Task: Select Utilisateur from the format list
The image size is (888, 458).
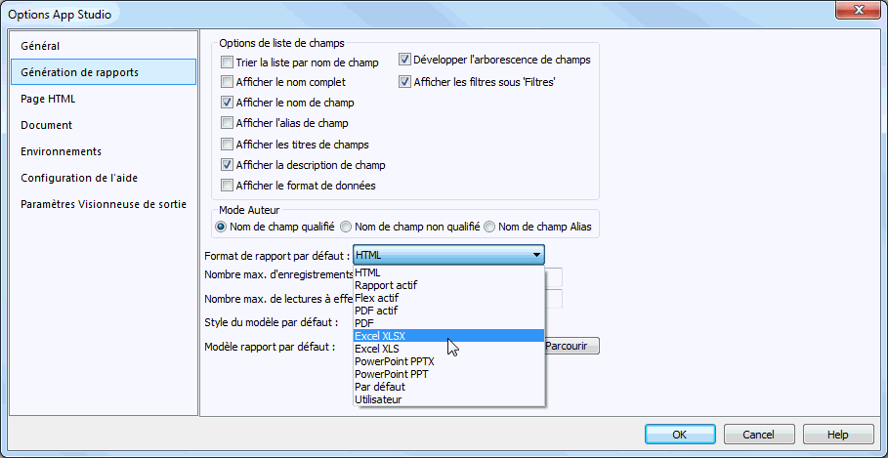Action: pos(448,399)
